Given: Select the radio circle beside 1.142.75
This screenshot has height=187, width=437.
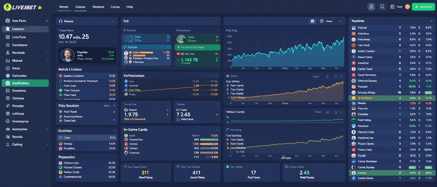Looking at the screenshot, I should [178, 60].
